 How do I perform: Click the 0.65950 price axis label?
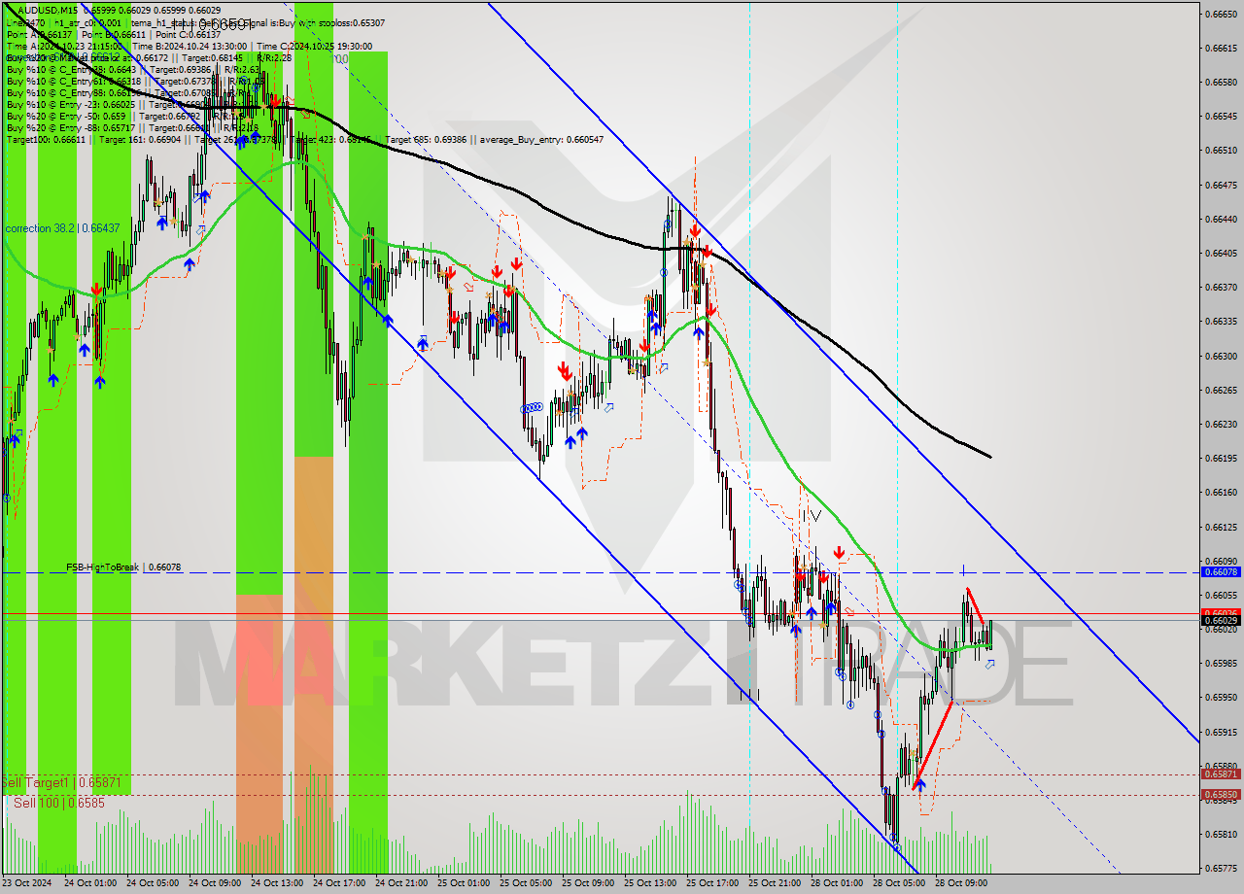coord(1221,697)
